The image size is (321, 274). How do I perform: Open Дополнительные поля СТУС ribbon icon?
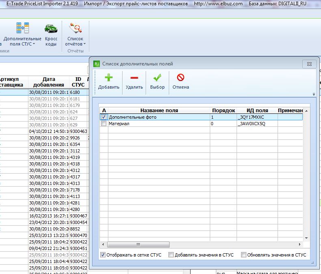pos(22,28)
